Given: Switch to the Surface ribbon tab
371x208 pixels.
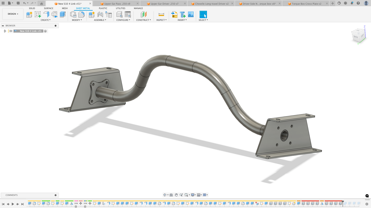Looking at the screenshot, I should pyautogui.click(x=49, y=8).
